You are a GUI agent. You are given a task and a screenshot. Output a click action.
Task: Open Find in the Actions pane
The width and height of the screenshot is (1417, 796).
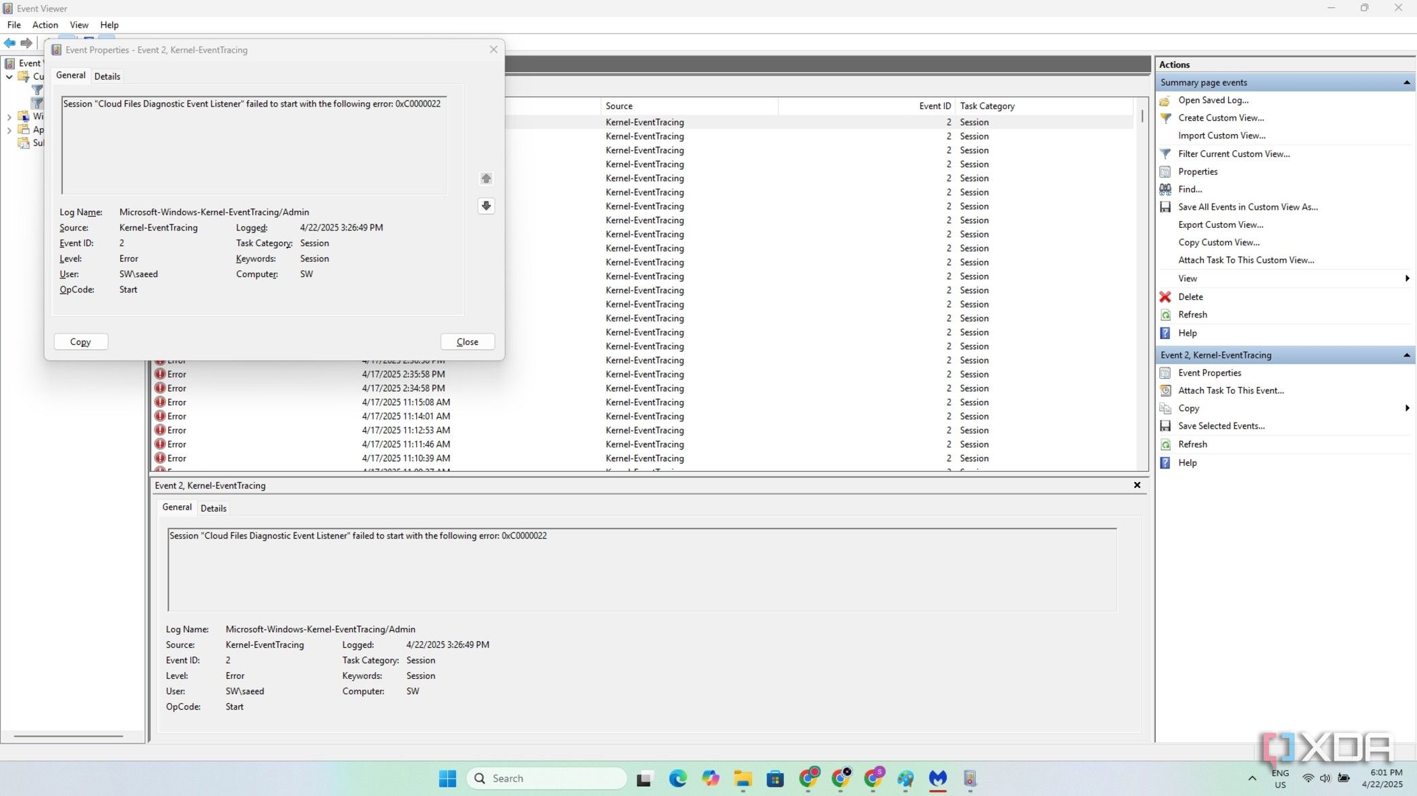point(1190,189)
